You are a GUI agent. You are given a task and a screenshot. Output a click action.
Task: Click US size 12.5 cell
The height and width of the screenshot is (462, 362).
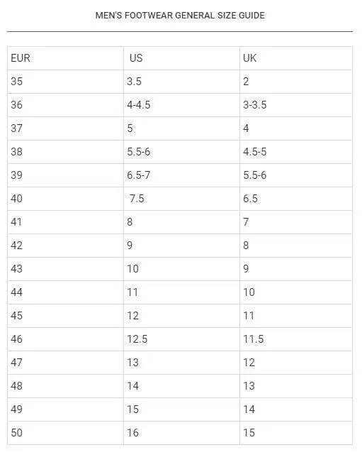(x=181, y=339)
